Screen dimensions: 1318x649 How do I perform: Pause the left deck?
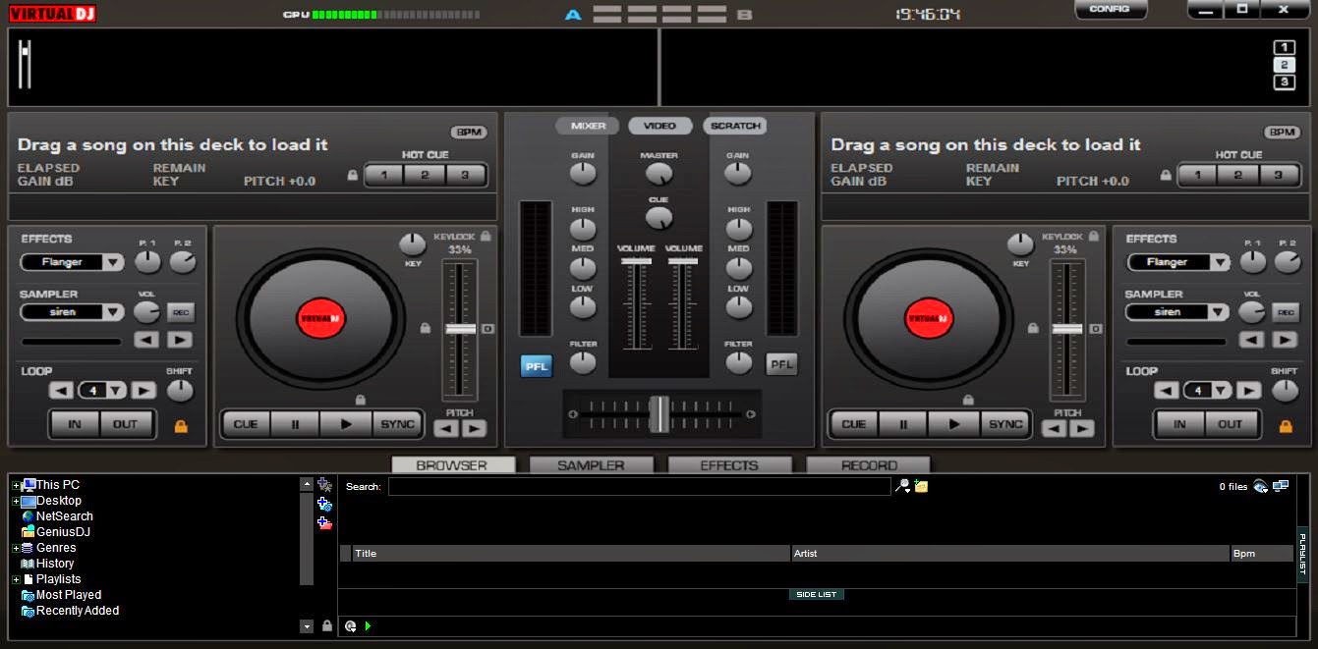(x=296, y=424)
